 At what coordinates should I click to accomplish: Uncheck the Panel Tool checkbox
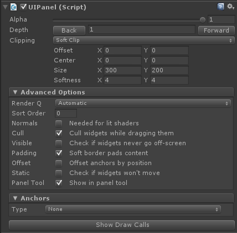[59, 183]
